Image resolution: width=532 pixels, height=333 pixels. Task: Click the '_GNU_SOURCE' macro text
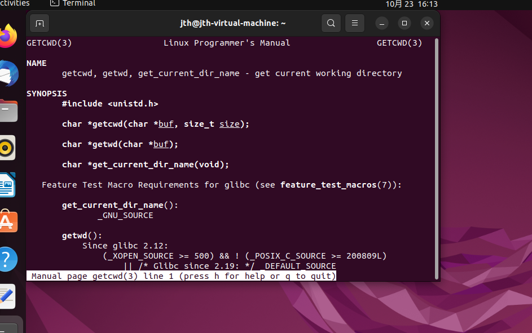click(x=126, y=215)
